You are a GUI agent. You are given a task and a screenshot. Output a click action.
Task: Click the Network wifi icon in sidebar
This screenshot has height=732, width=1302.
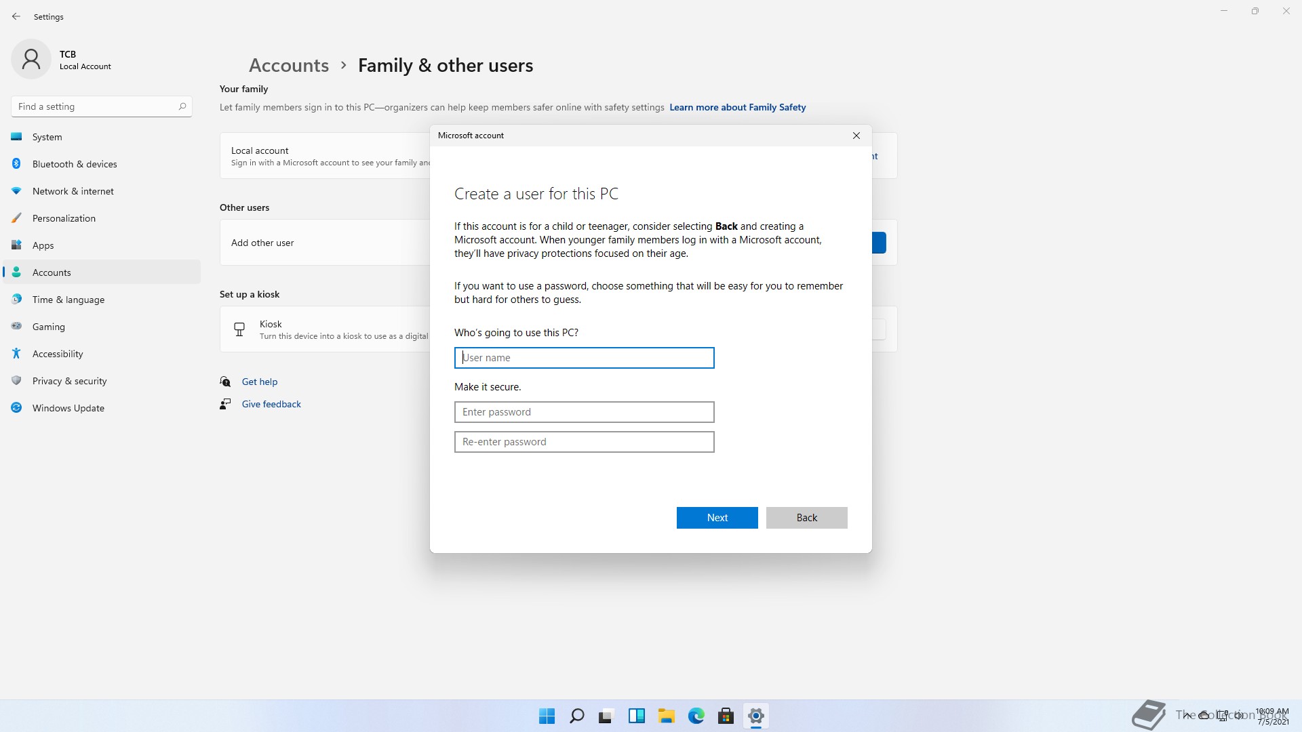coord(16,191)
